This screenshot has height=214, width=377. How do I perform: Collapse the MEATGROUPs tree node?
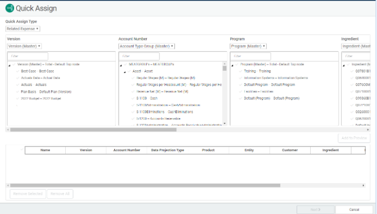(x=121, y=65)
